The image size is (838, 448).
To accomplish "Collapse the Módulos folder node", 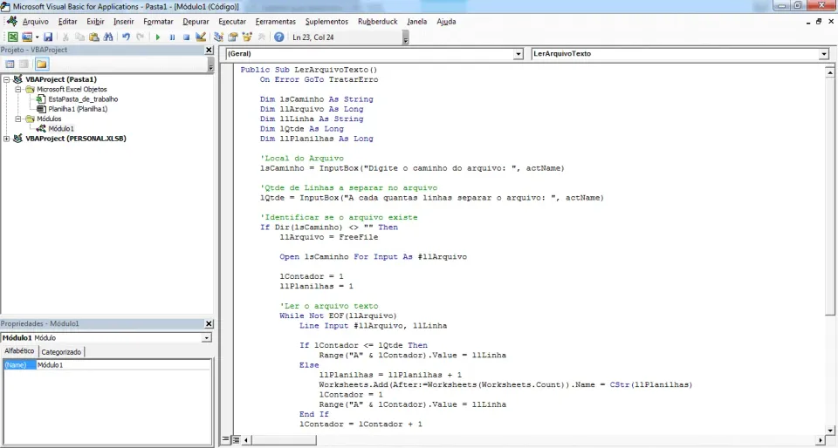I will [17, 119].
